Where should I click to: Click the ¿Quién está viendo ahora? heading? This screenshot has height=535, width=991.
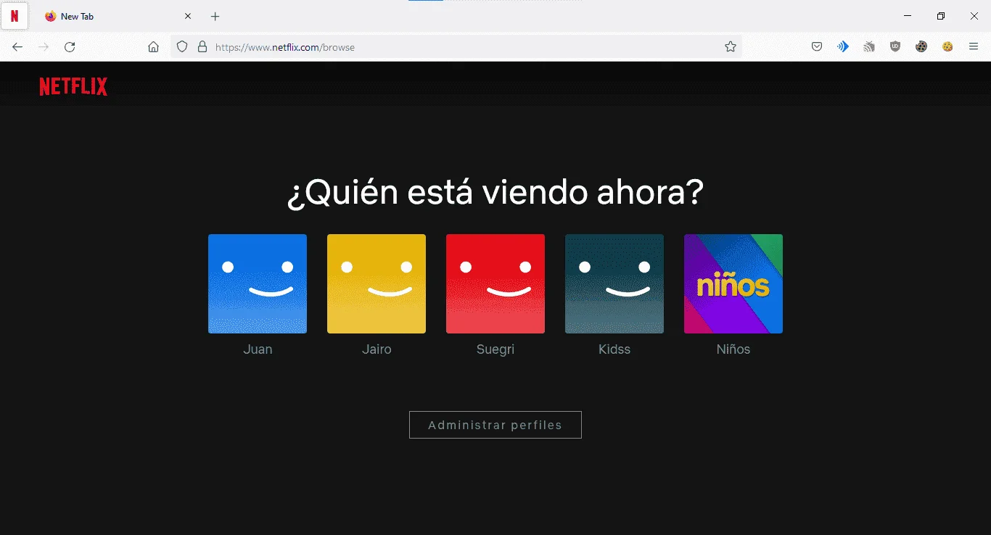(495, 192)
